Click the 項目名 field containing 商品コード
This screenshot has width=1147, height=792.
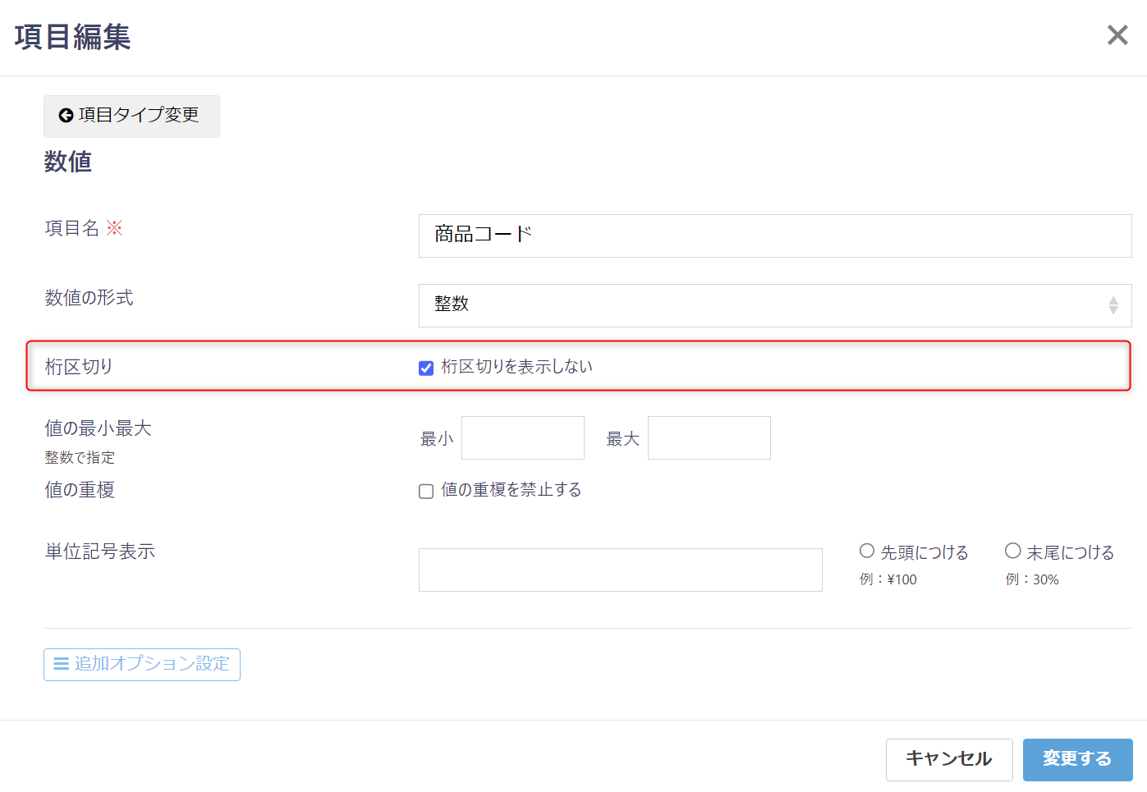click(x=774, y=236)
